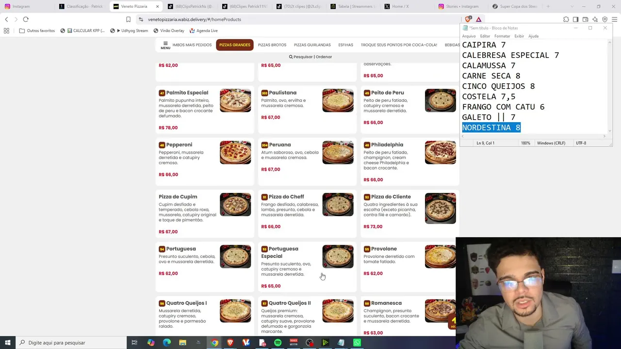Open the Pizza de Cupim item
This screenshot has height=349, width=621.
tap(205, 213)
